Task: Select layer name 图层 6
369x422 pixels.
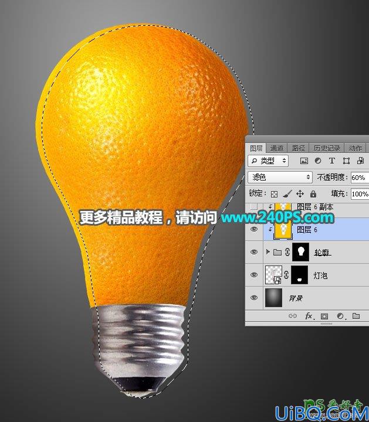Action: (307, 230)
